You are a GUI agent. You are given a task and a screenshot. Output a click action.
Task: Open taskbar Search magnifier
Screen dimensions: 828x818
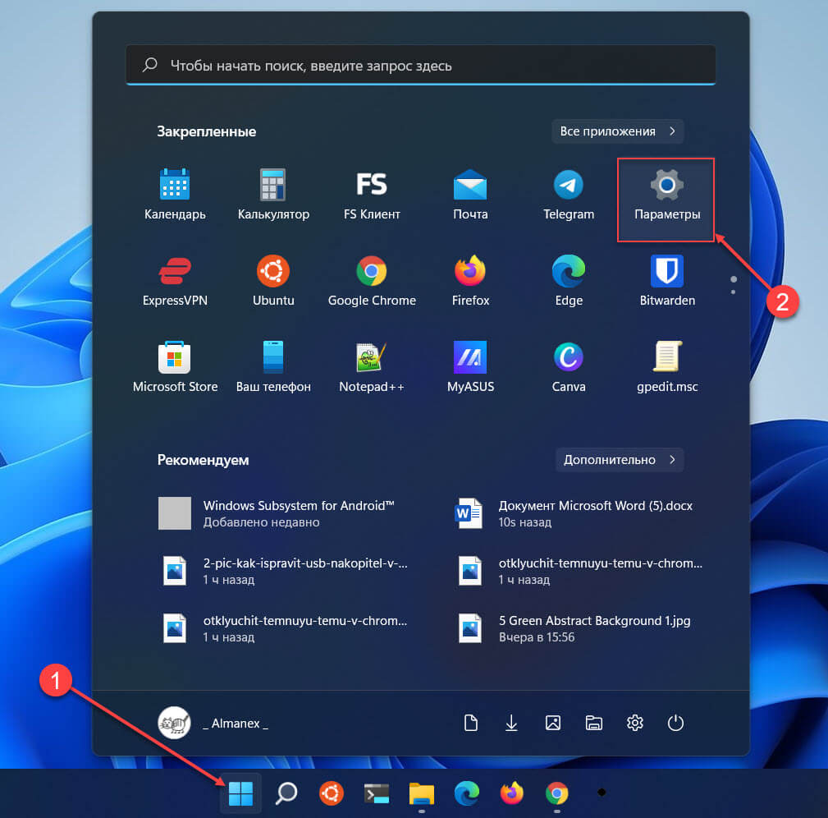(286, 793)
